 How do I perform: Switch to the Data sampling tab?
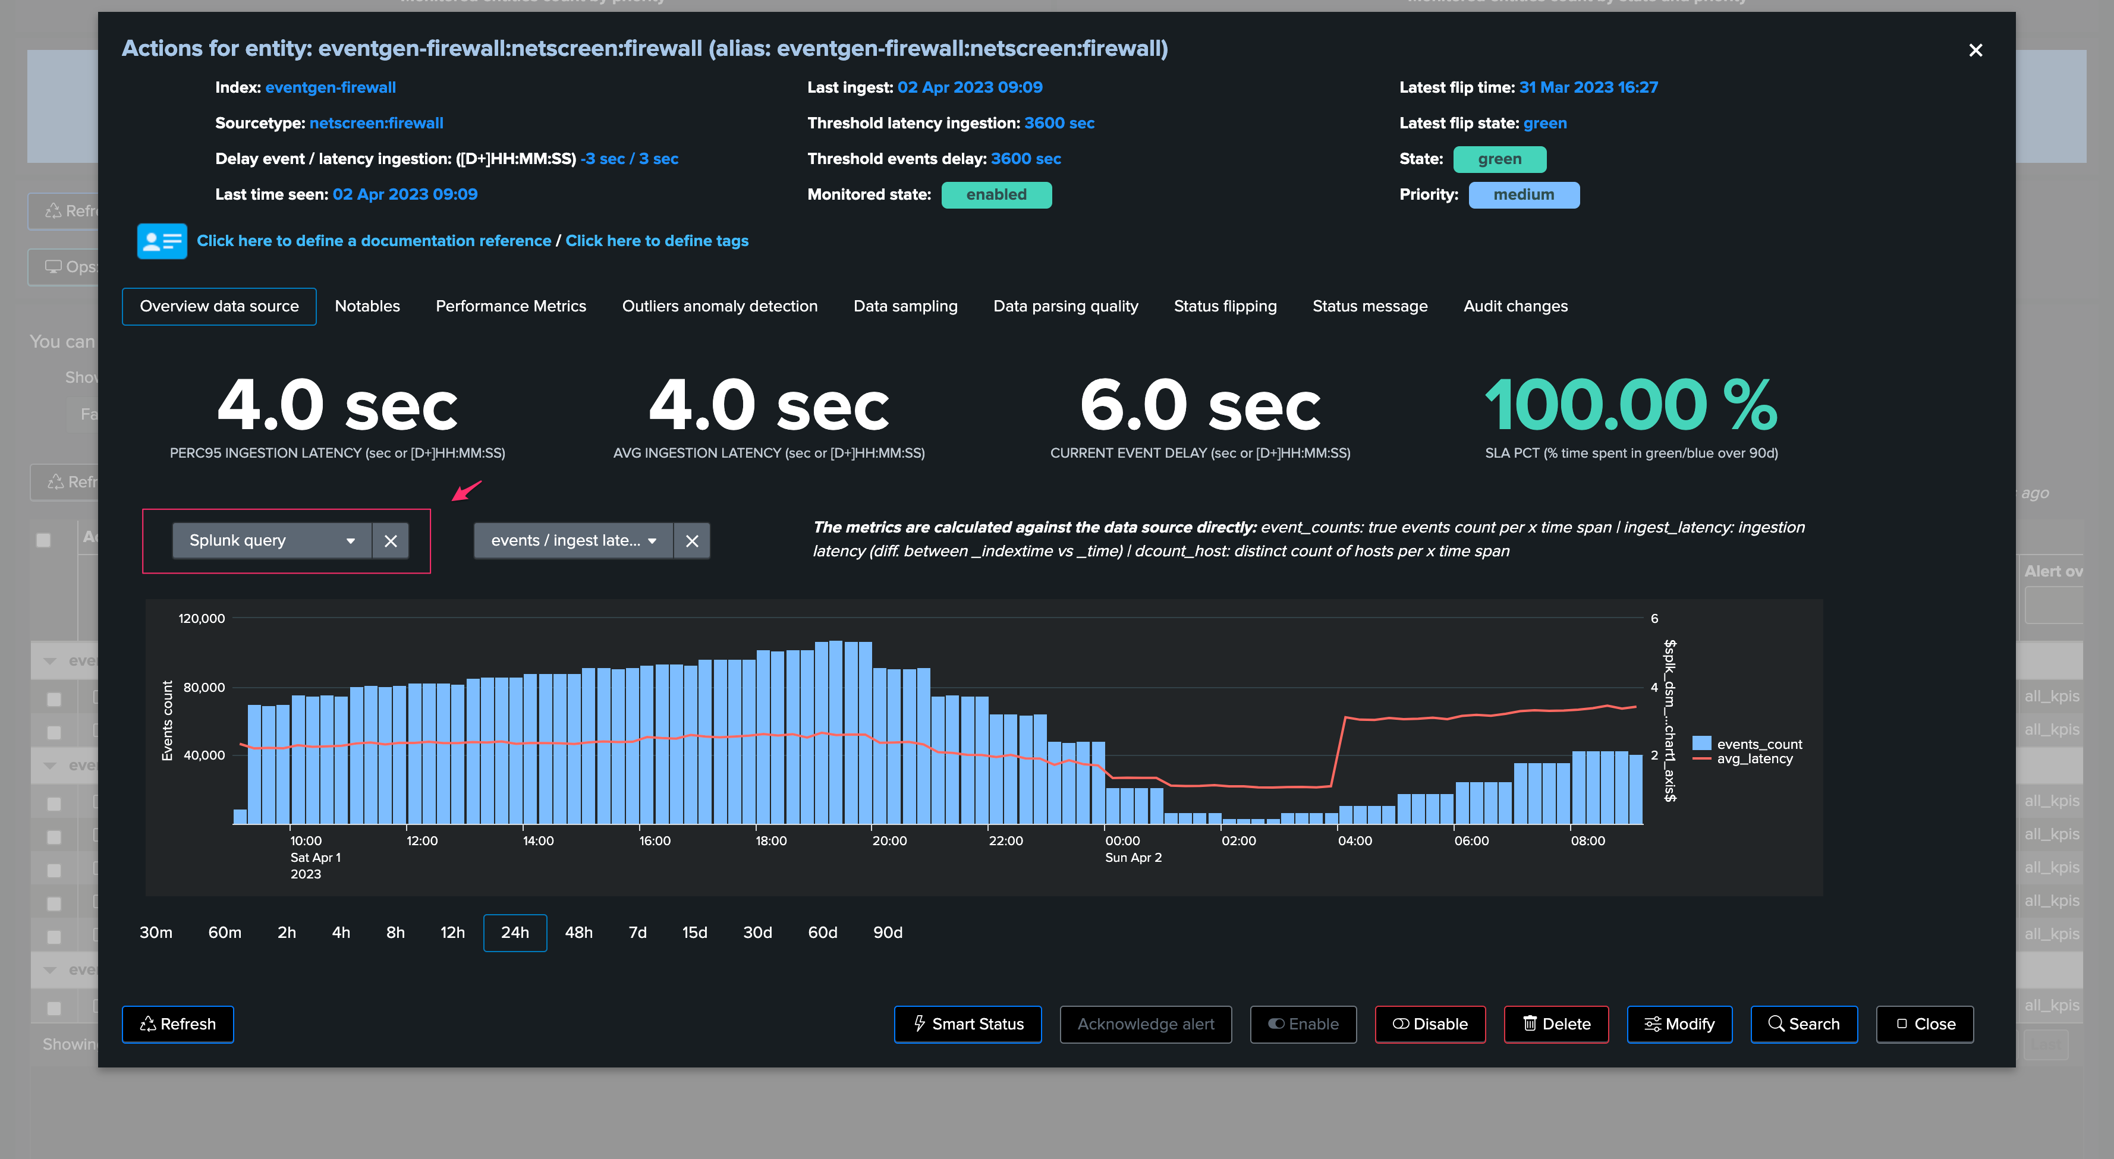click(905, 306)
